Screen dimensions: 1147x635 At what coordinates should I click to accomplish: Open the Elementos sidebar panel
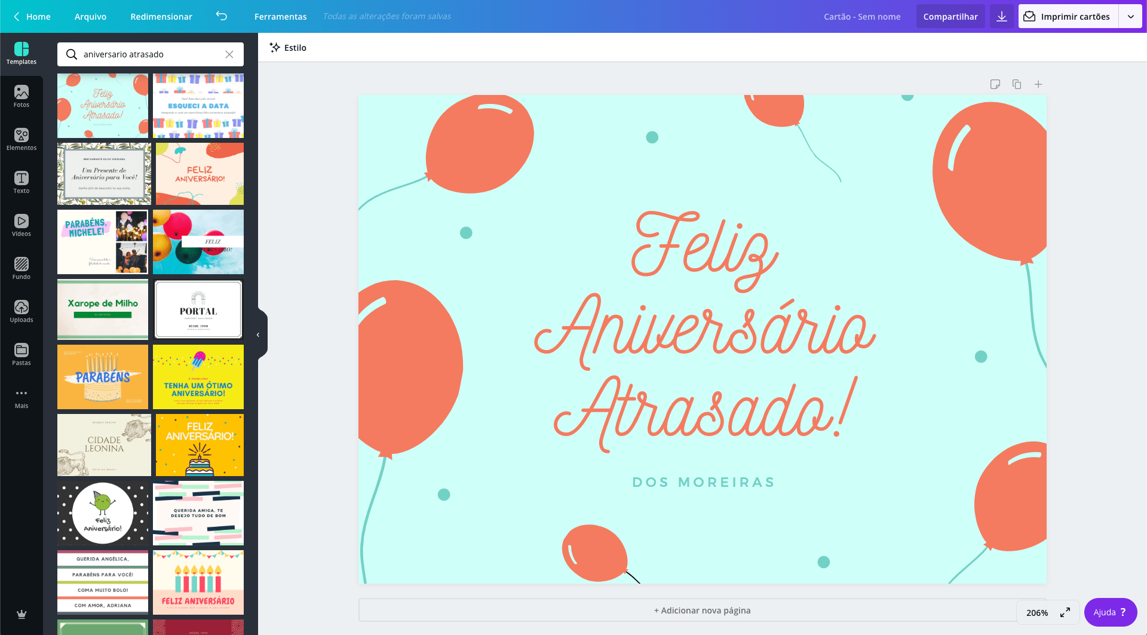22,140
